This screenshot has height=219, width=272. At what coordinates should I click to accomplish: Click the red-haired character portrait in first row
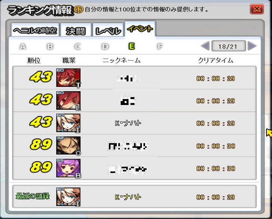pos(68,77)
